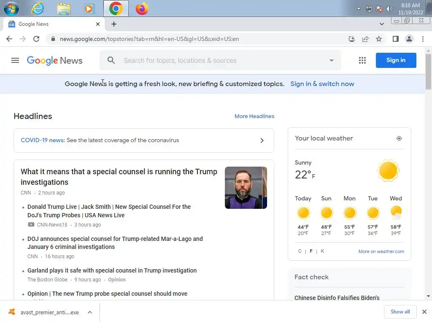Open the Jack Smith article thumbnail
The width and height of the screenshot is (432, 324).
tap(246, 188)
